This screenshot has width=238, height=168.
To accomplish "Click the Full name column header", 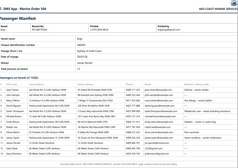I will 11,84.
